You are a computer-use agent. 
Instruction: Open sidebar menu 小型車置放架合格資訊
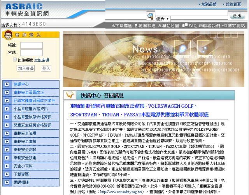[x=32, y=117]
